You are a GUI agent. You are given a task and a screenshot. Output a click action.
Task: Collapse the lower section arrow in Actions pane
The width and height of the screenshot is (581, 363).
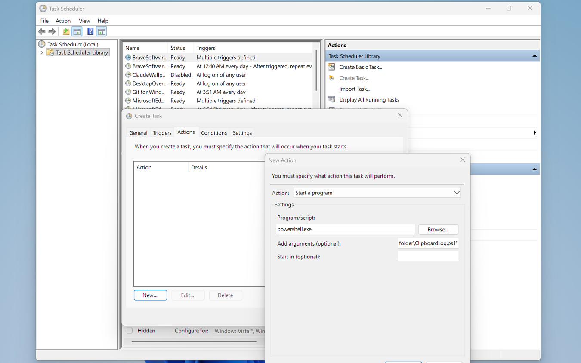(x=535, y=169)
